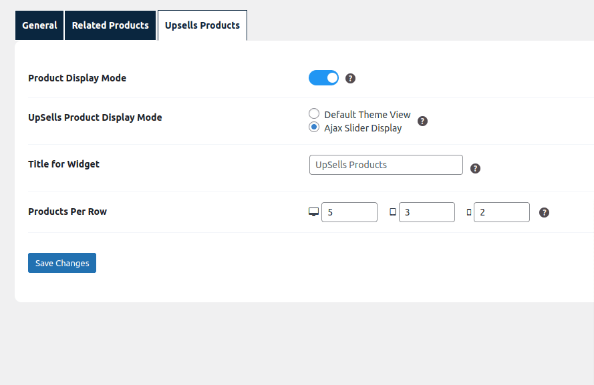594x385 pixels.
Task: Click the desktop products-per-row value box showing 5
Action: point(349,212)
